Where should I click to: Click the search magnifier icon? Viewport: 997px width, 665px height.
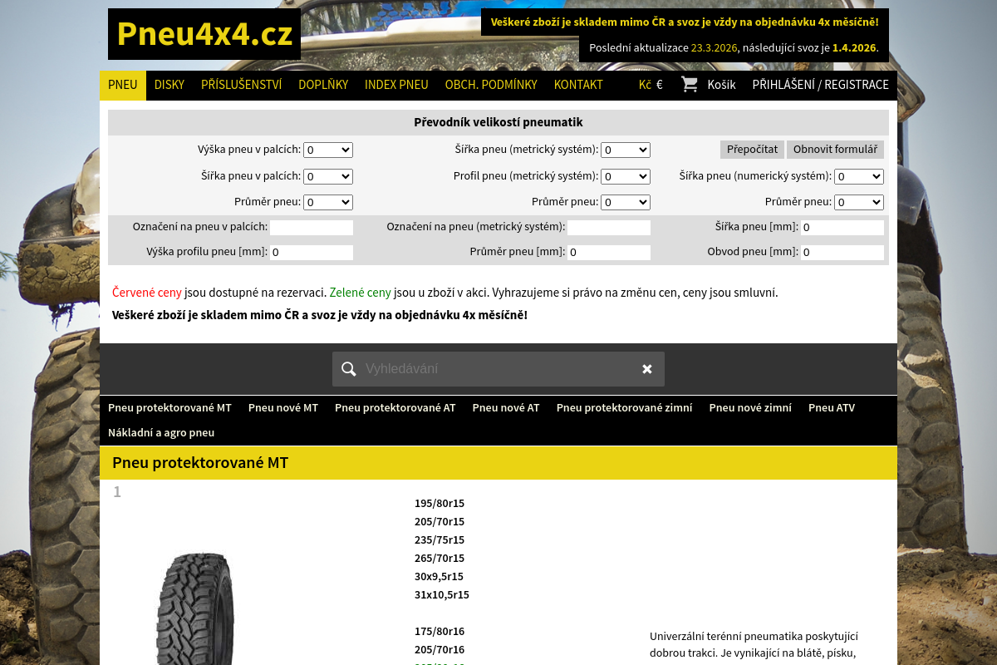tap(349, 368)
